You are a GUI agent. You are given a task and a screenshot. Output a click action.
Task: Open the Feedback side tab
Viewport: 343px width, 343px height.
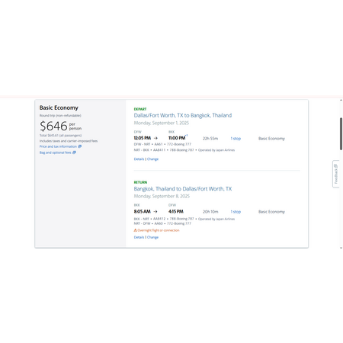336,174
